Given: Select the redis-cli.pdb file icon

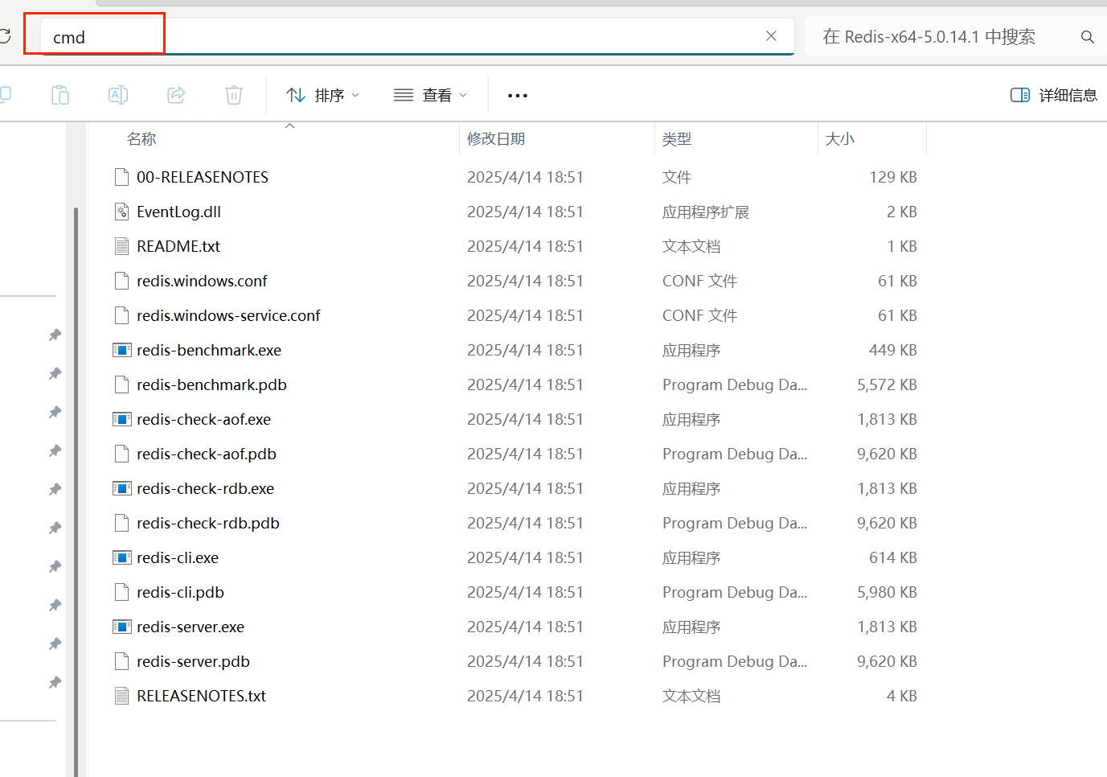Looking at the screenshot, I should [x=121, y=592].
